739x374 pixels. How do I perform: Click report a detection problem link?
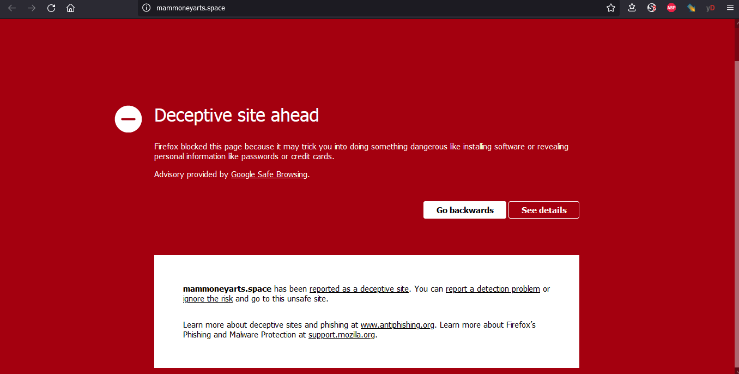(x=493, y=289)
